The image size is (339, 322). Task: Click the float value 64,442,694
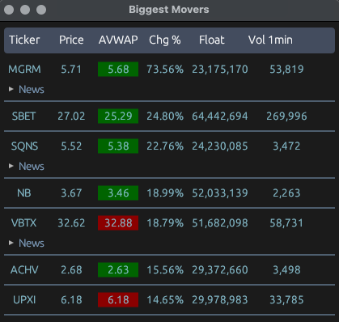(220, 117)
